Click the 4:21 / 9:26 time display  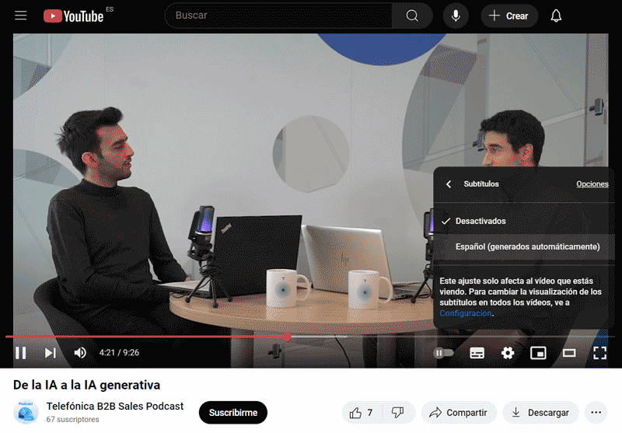click(119, 352)
